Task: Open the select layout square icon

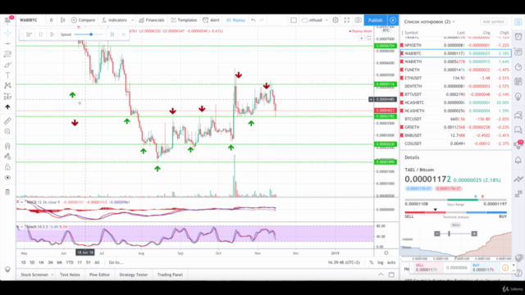Action: click(x=294, y=20)
